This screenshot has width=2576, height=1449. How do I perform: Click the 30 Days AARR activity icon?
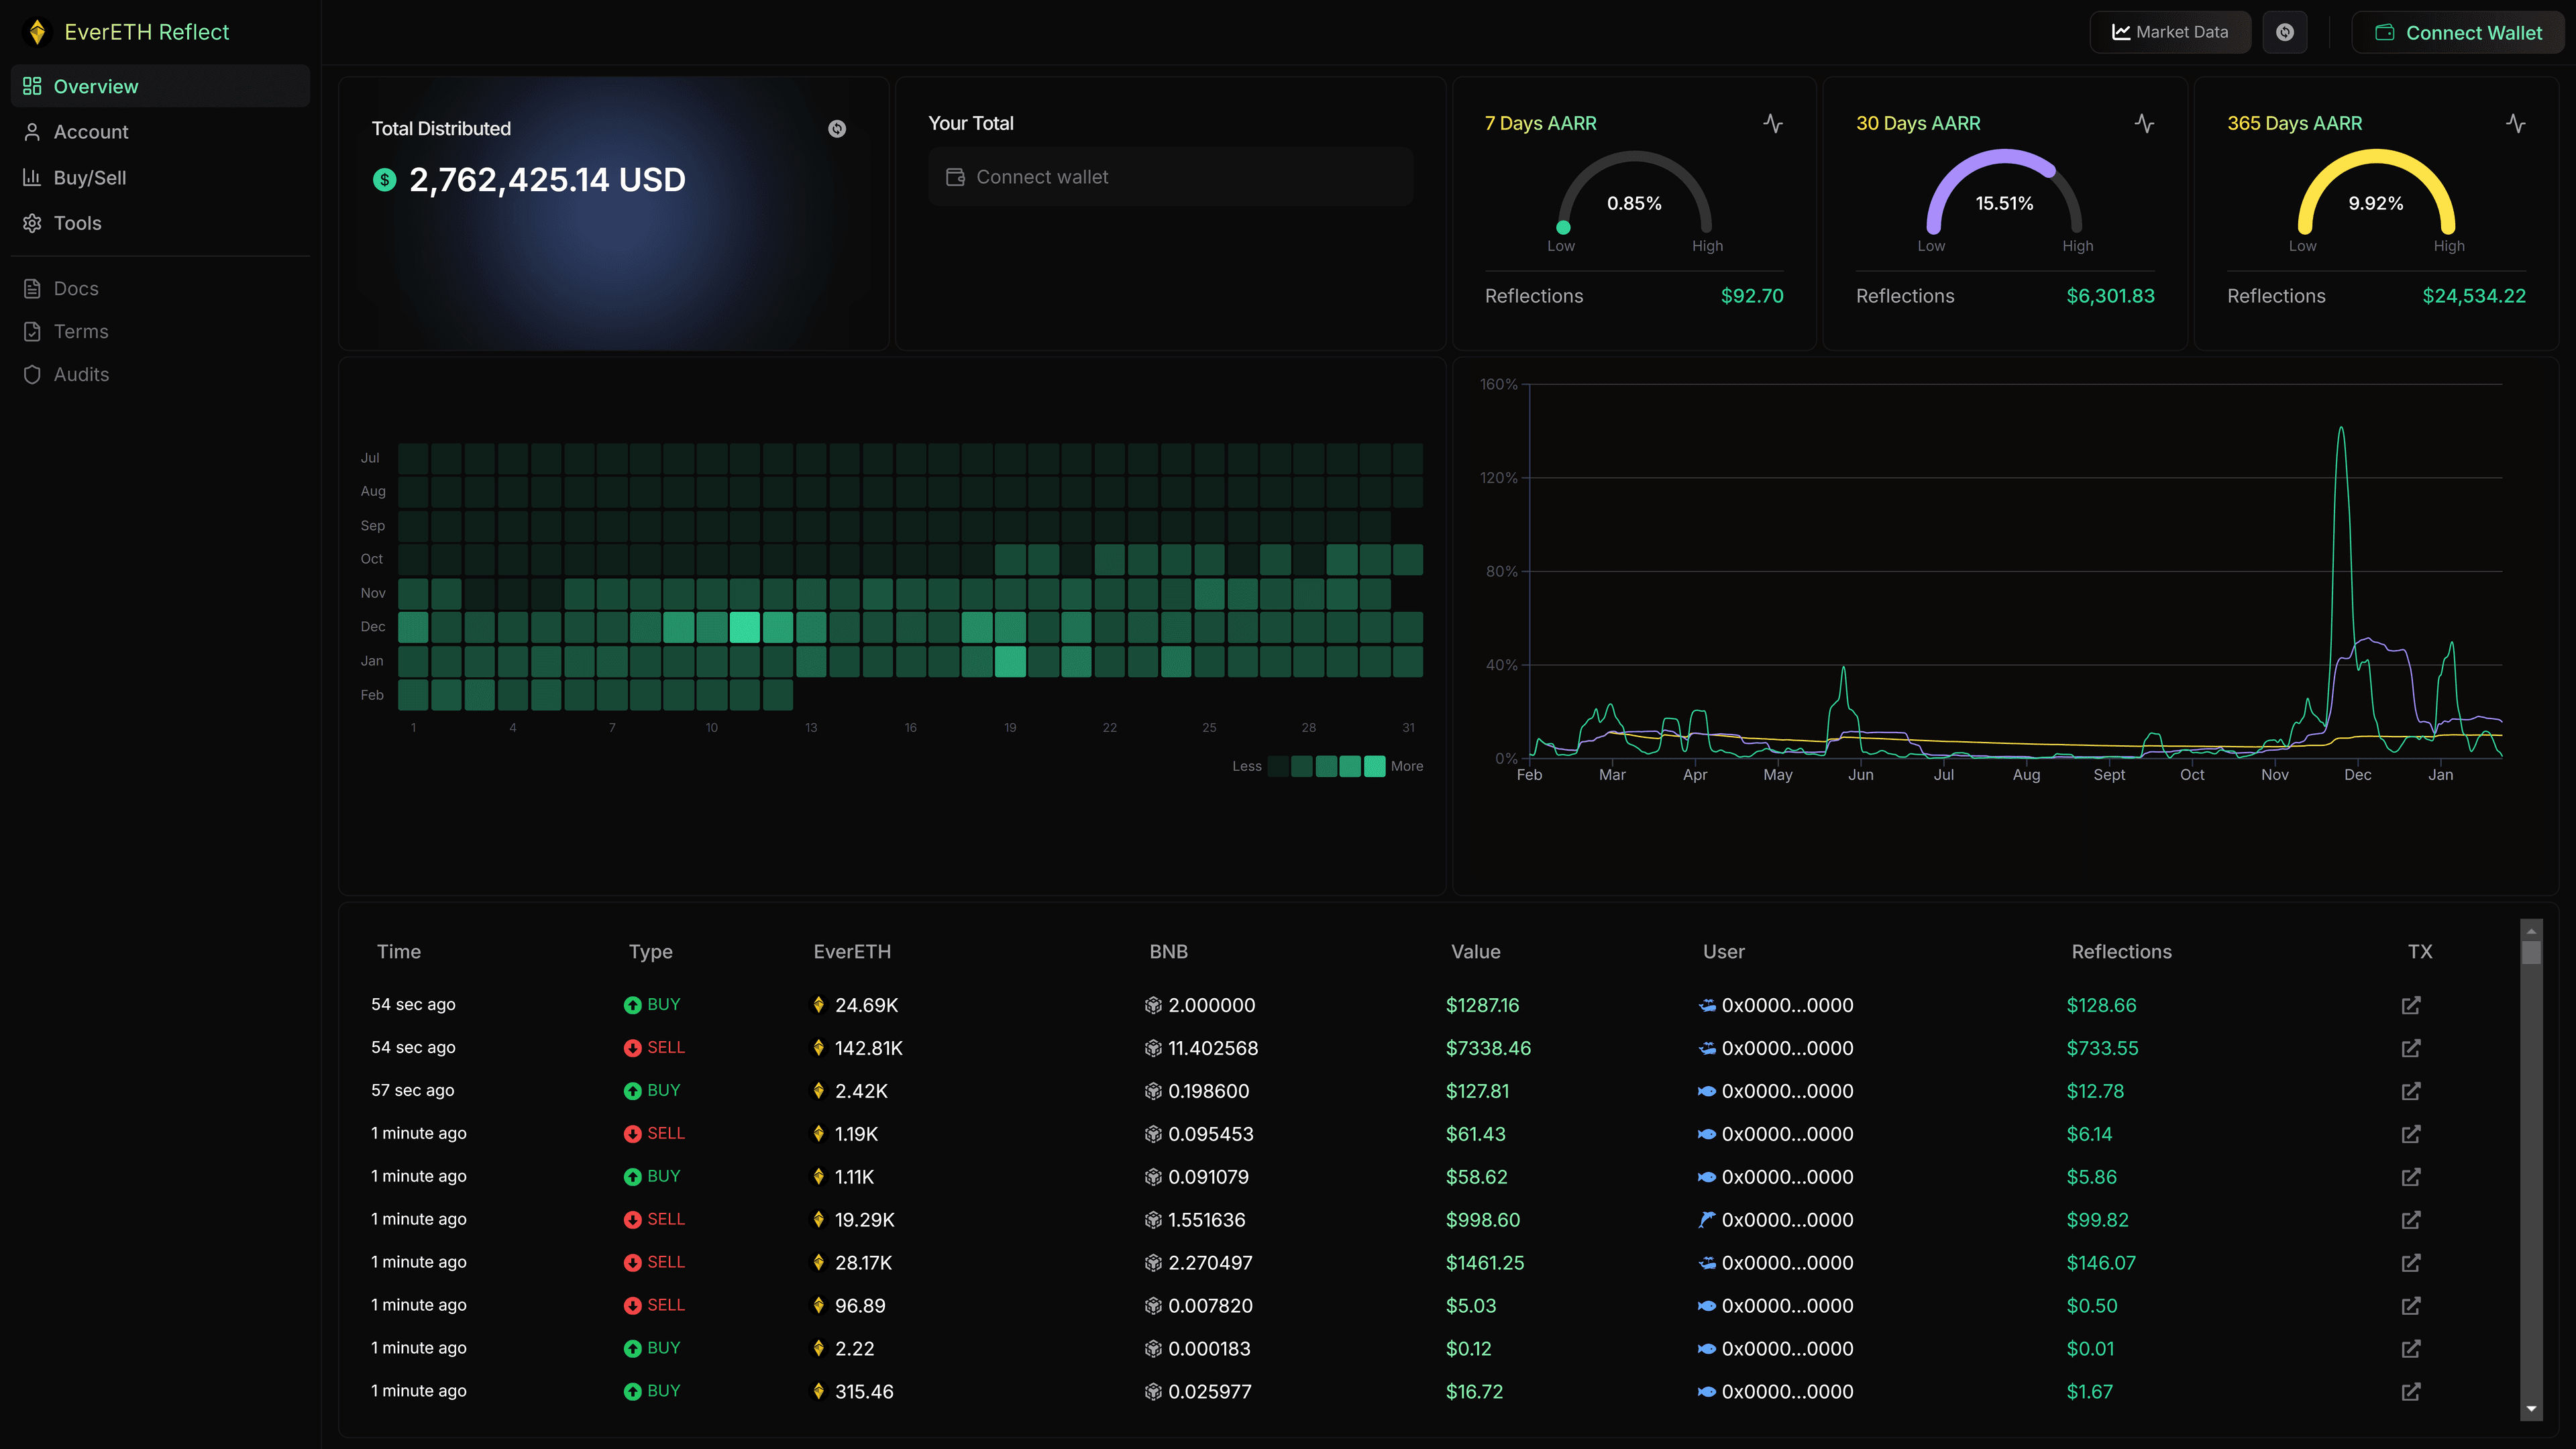(x=2144, y=123)
